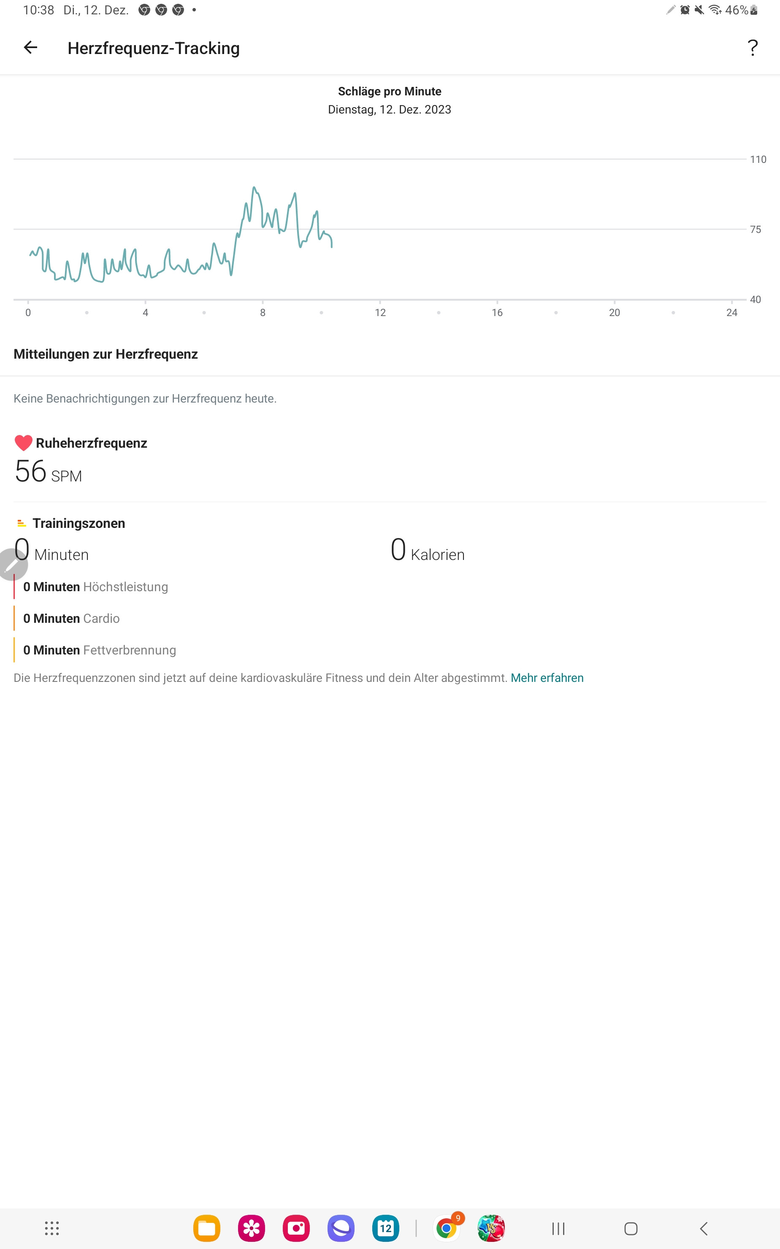The width and height of the screenshot is (780, 1249).
Task: Follow the Mehr erfahren link
Action: pyautogui.click(x=547, y=678)
